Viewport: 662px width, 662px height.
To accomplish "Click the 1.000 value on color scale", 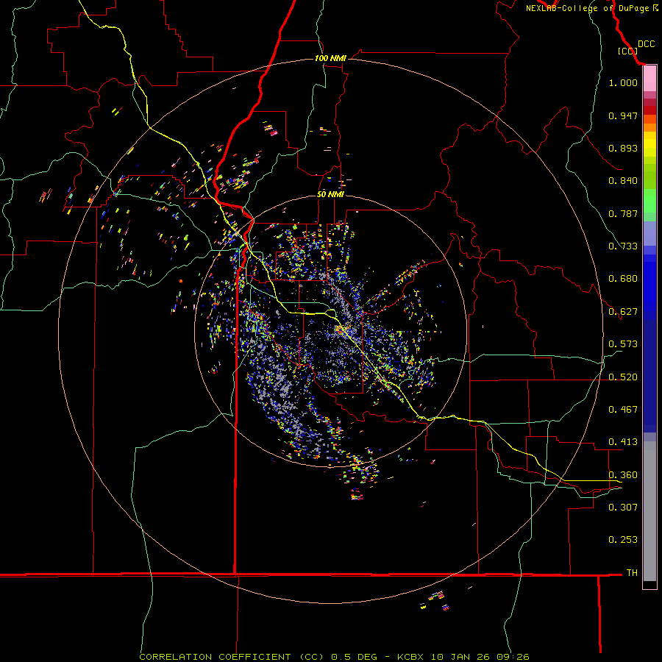I will point(623,82).
